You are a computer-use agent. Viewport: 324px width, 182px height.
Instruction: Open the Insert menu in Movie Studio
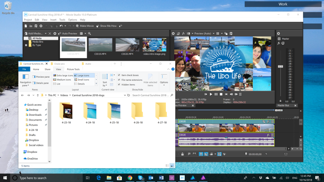pos(53,19)
